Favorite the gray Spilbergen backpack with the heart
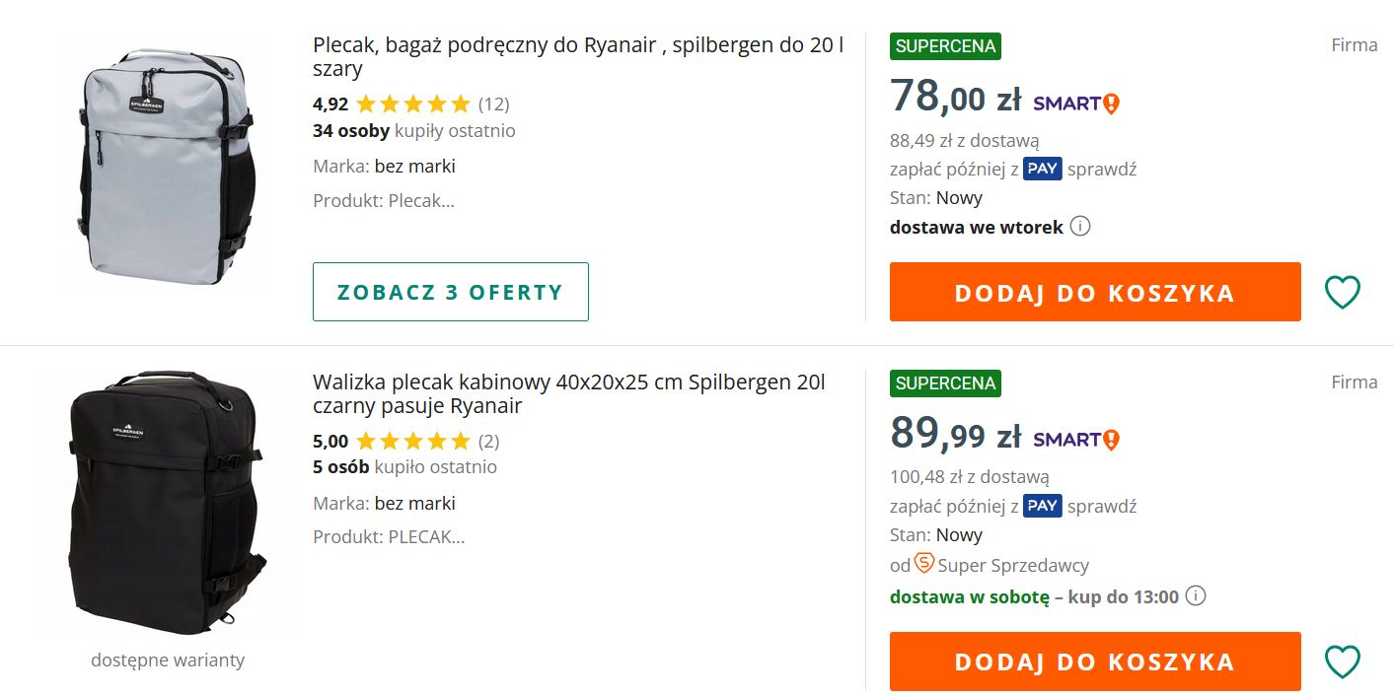1394x696 pixels. (1342, 292)
